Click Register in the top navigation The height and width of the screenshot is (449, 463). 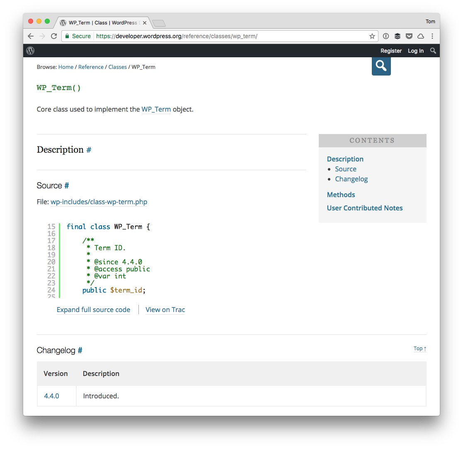pyautogui.click(x=391, y=51)
